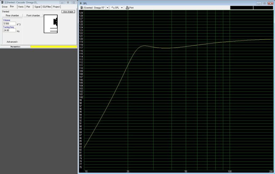Select the Front chamber tab button
This screenshot has height=174, width=275.
pos(33,15)
